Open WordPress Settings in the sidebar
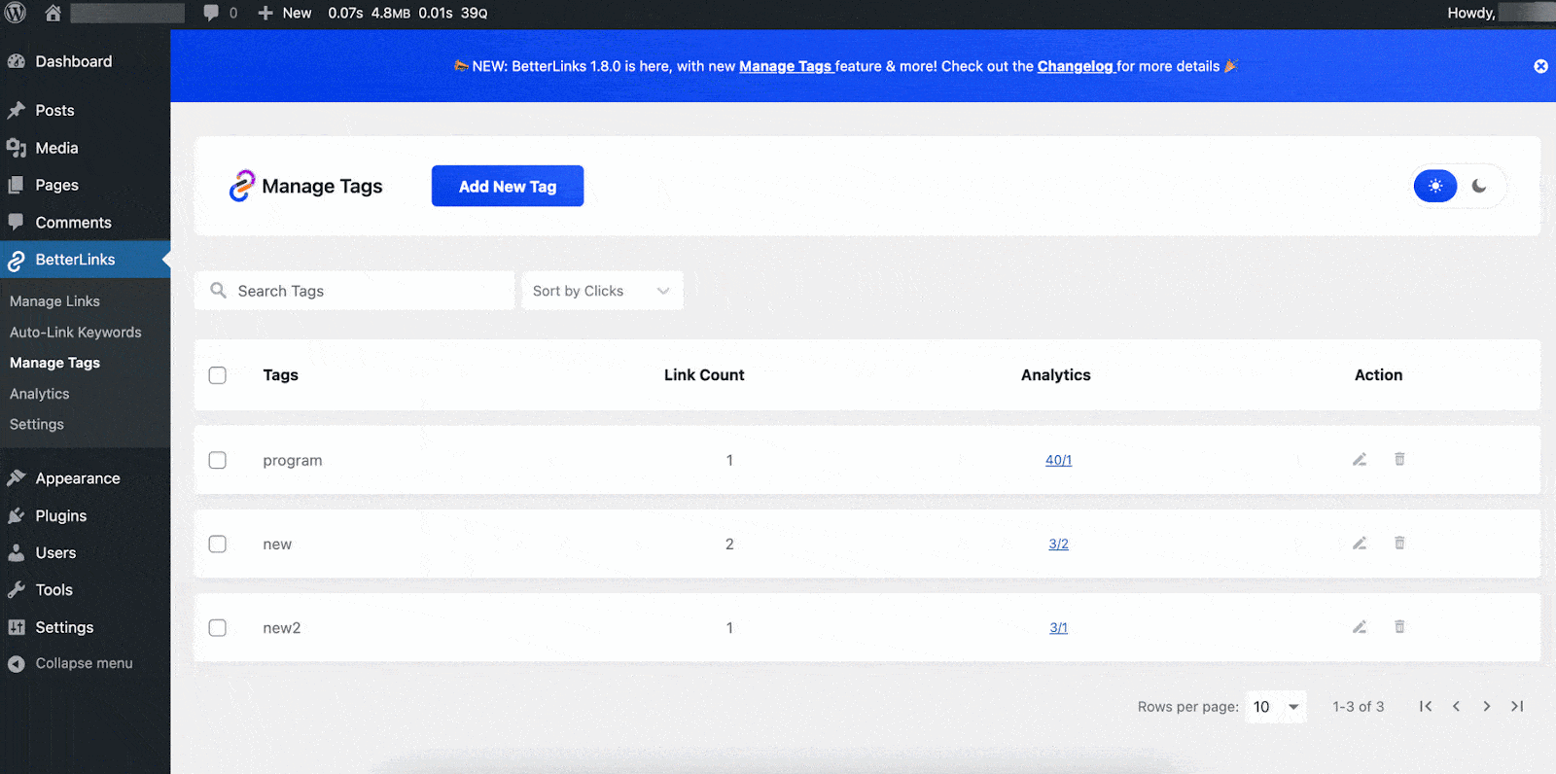 pyautogui.click(x=85, y=627)
